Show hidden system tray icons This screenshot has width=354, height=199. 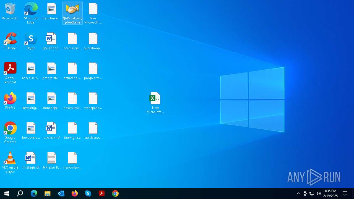point(298,193)
